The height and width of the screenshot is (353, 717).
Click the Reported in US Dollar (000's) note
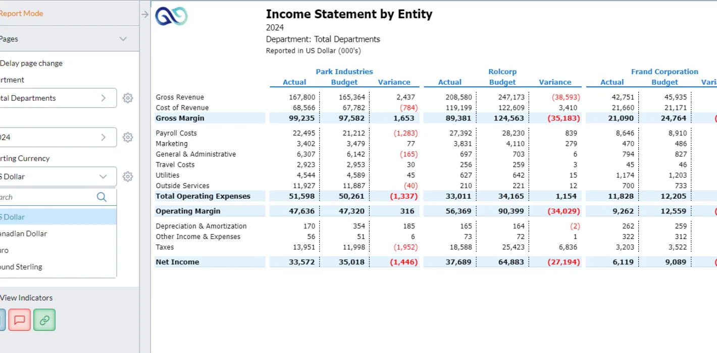(314, 50)
